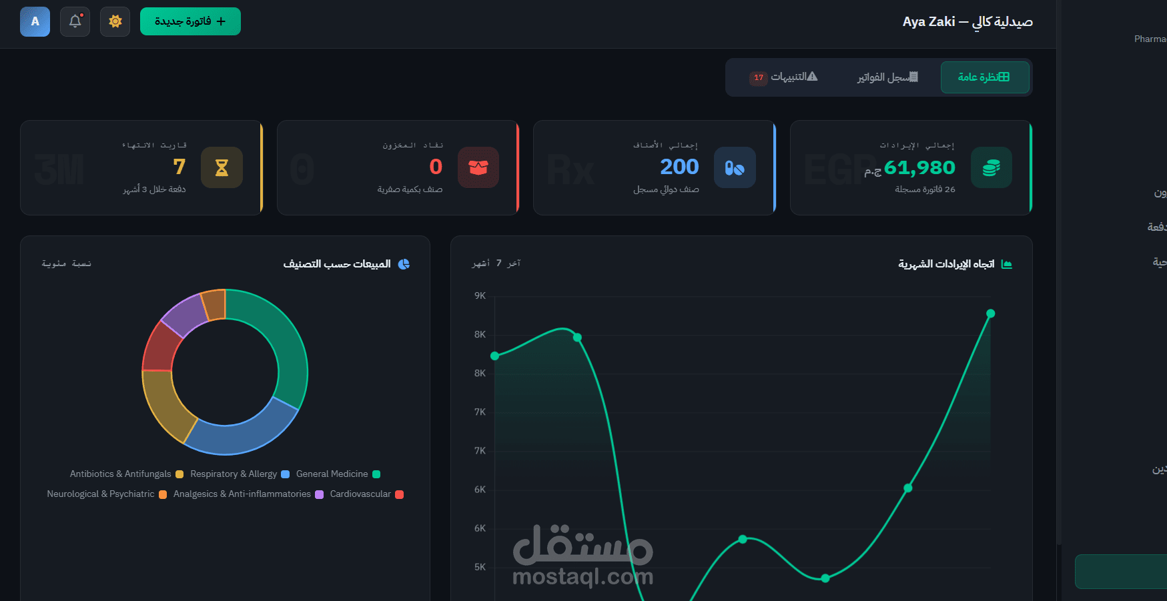The image size is (1167, 601).
Task: Click the pills icon on items card
Action: tap(735, 167)
